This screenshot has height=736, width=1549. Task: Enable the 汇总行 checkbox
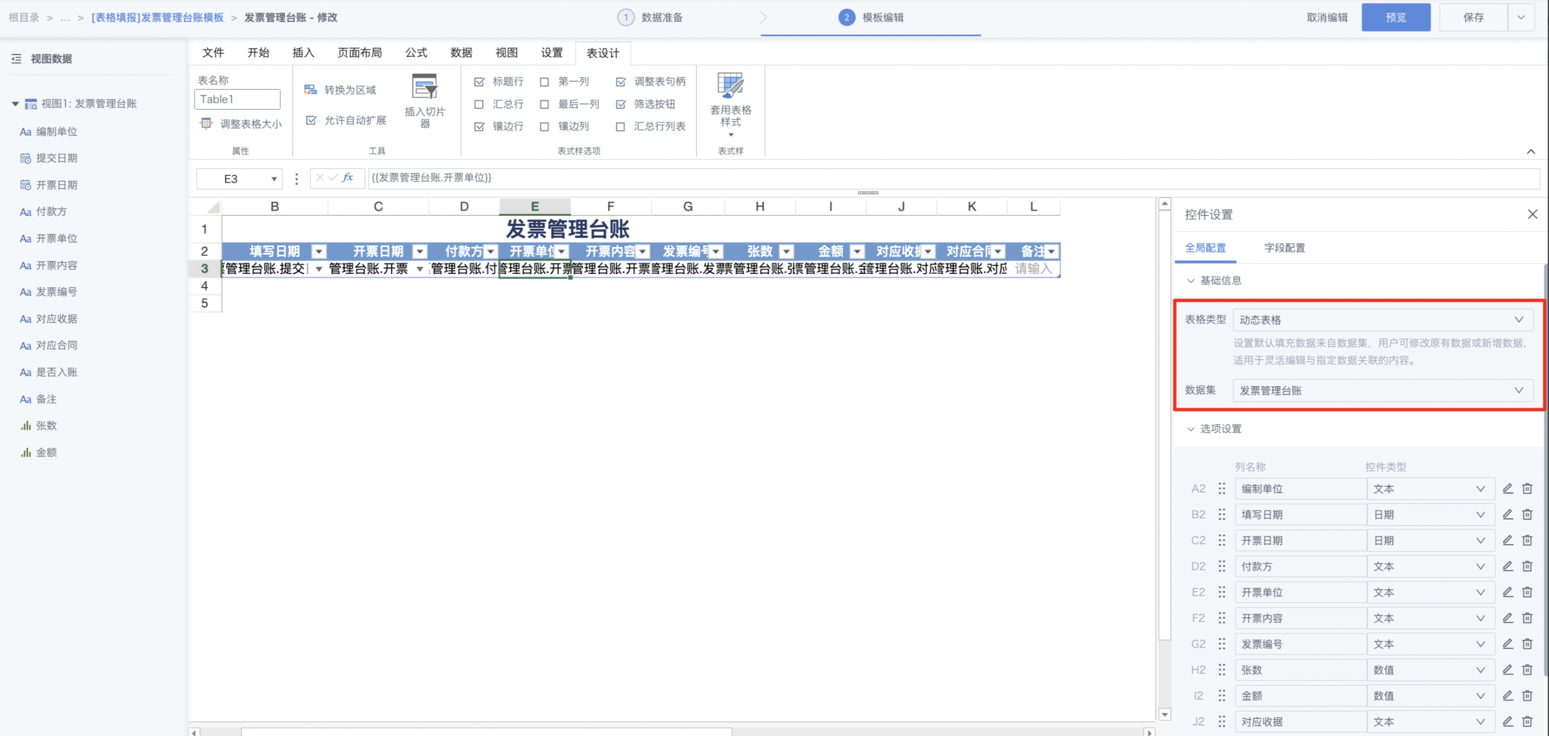(479, 104)
